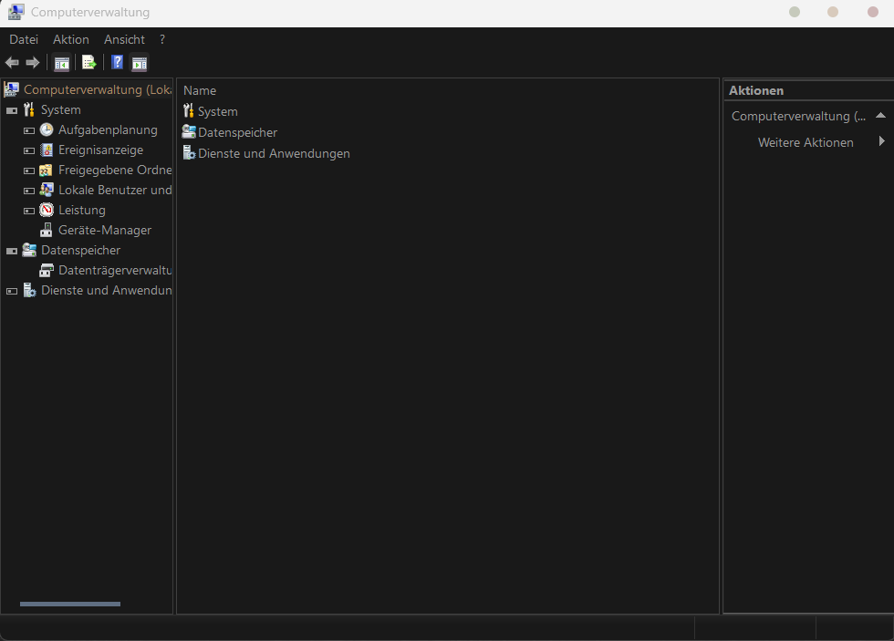
Task: Open the Ansicht menu
Action: 124,39
